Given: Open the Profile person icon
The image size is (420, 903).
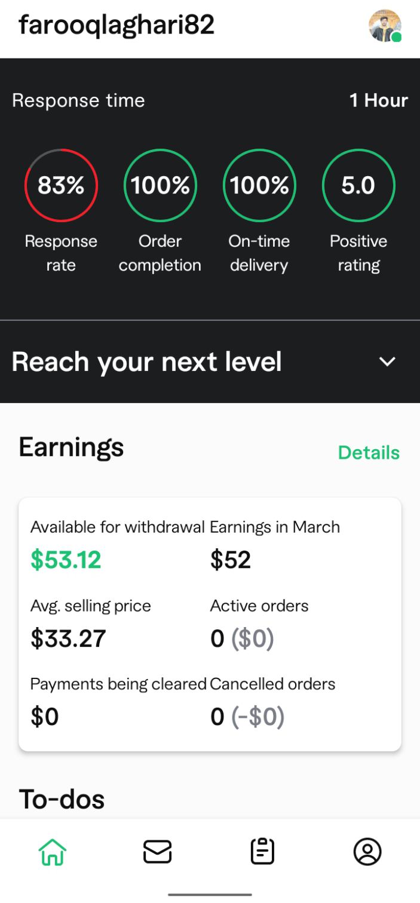Looking at the screenshot, I should pos(367,851).
